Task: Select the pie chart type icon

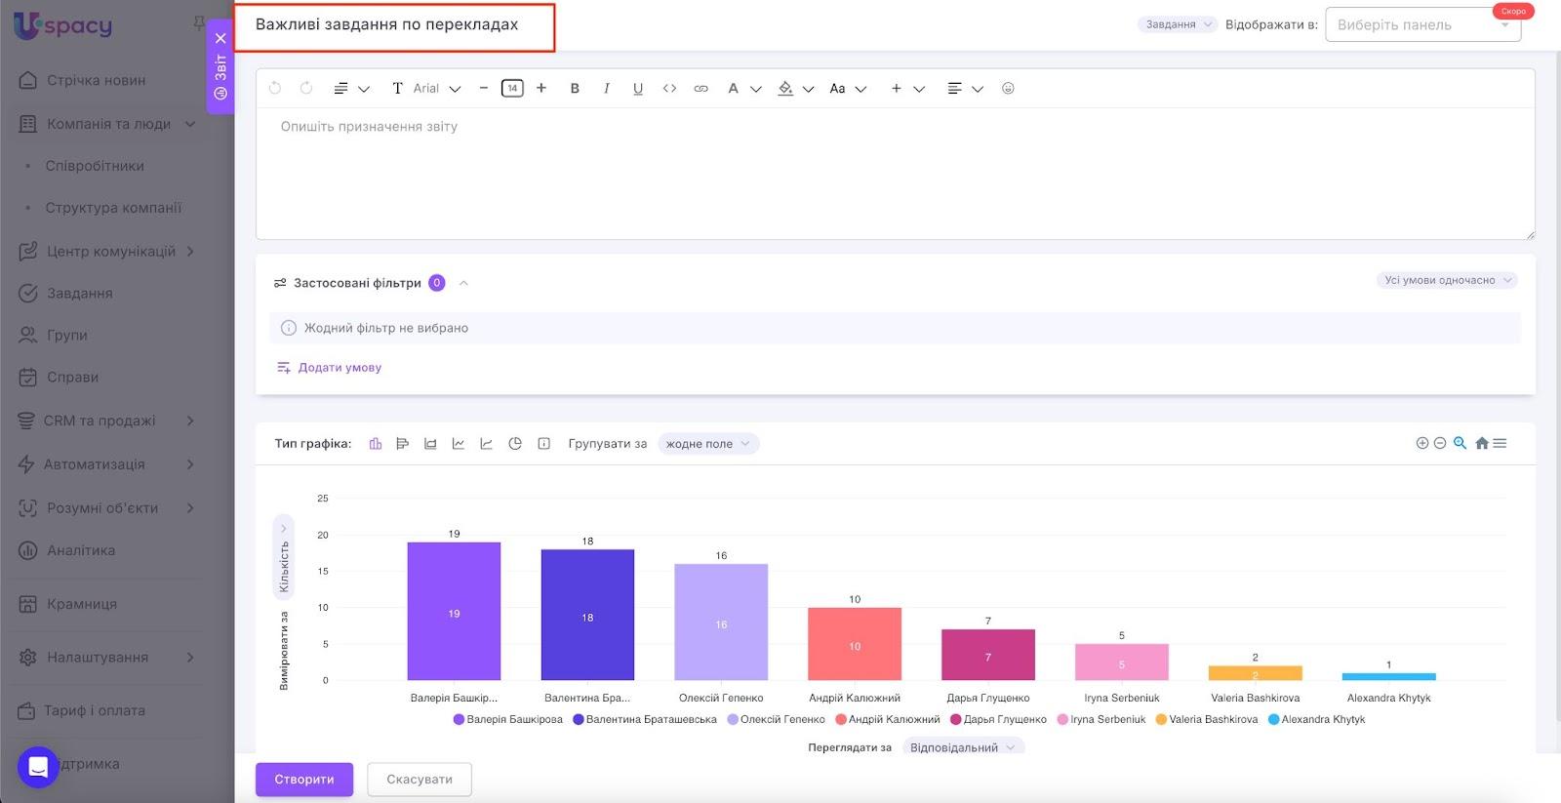Action: pyautogui.click(x=515, y=444)
